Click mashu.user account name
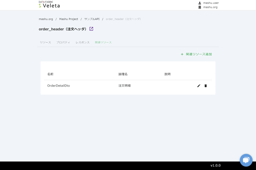The height and width of the screenshot is (170, 256). [x=211, y=3]
